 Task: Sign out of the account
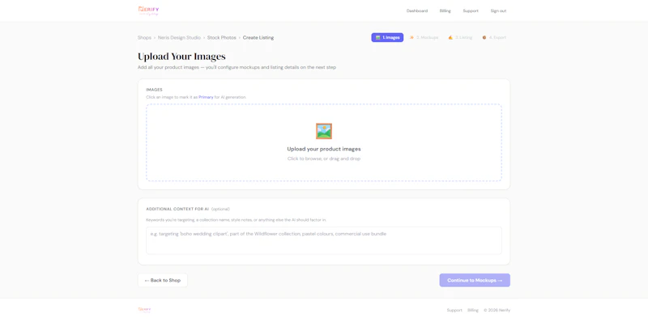click(498, 11)
